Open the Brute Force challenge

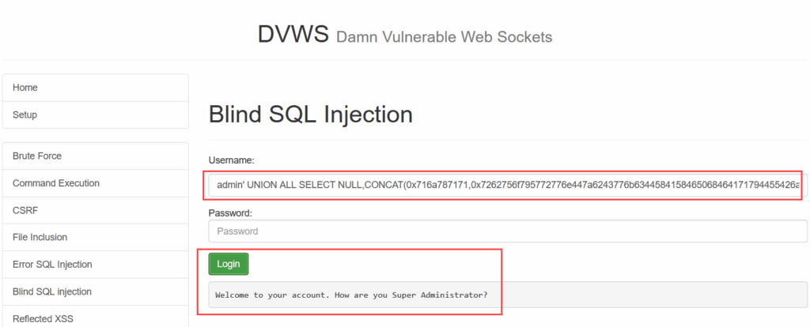pyautogui.click(x=96, y=156)
